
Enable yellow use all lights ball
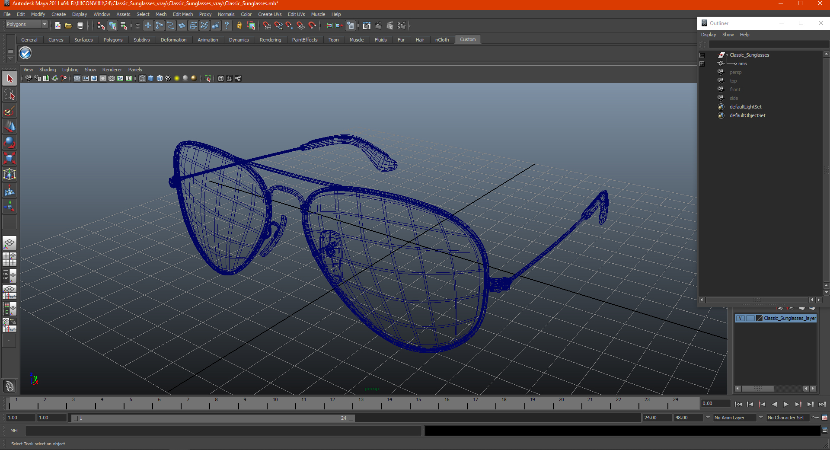pyautogui.click(x=177, y=78)
